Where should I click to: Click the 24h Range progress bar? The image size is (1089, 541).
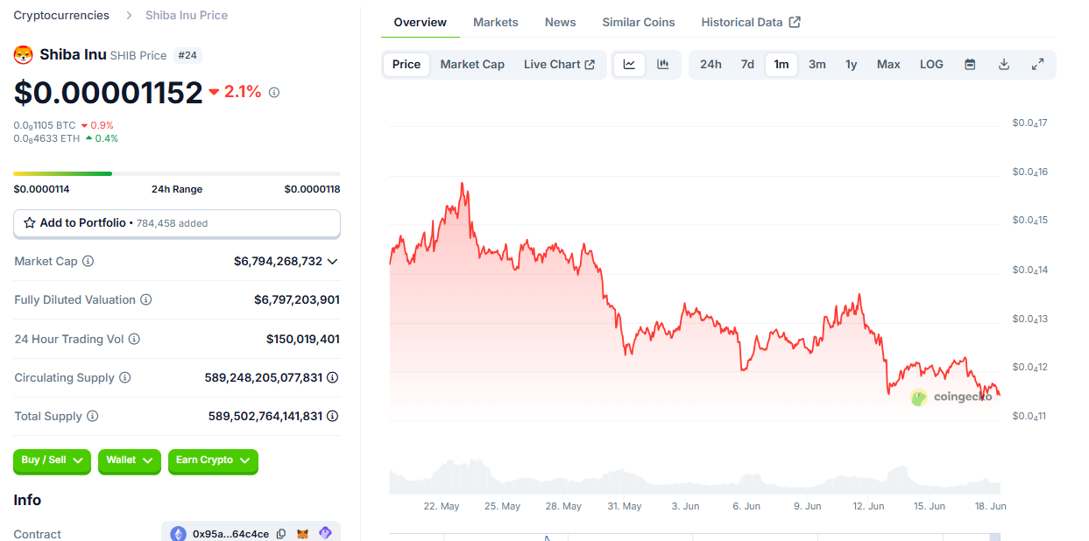177,173
